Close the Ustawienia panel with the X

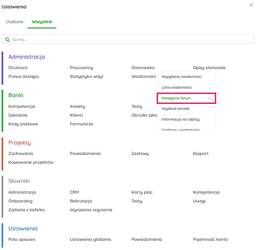click(x=251, y=5)
